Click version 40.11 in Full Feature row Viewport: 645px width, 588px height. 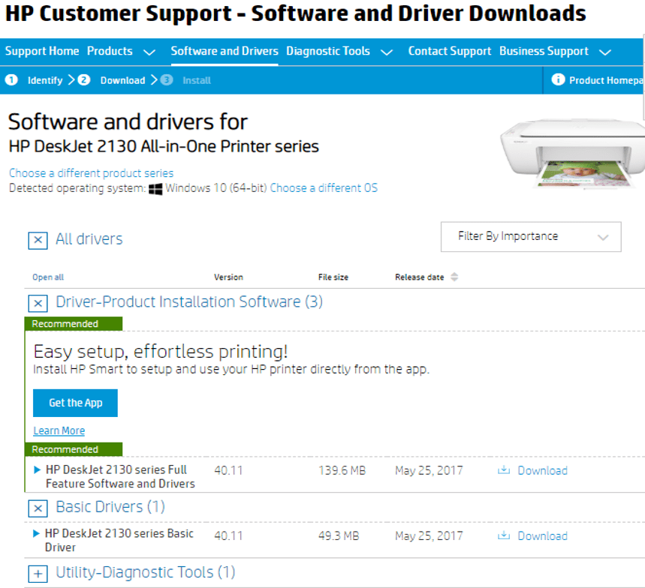click(x=228, y=470)
